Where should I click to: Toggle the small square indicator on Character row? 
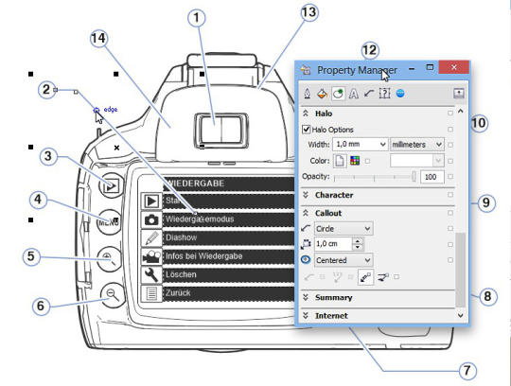(x=450, y=195)
